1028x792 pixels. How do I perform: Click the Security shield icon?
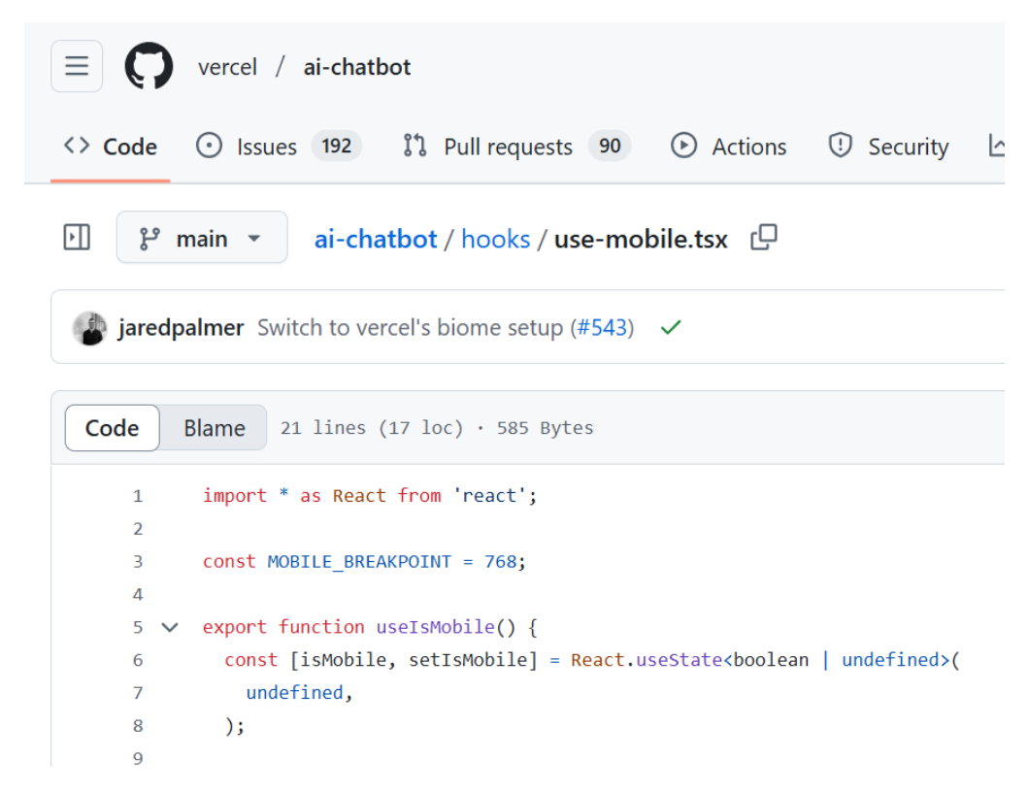(x=841, y=145)
